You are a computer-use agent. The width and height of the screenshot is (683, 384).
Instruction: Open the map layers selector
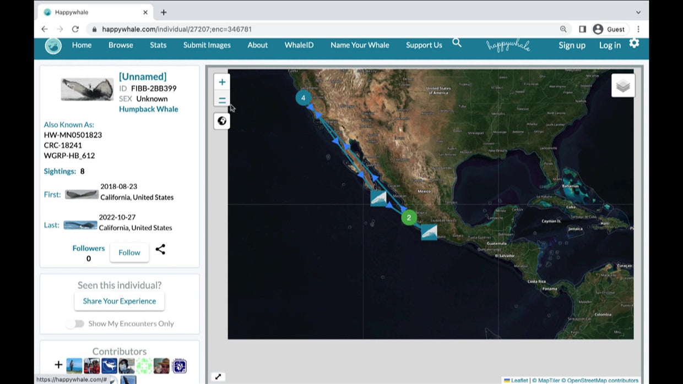pyautogui.click(x=623, y=86)
